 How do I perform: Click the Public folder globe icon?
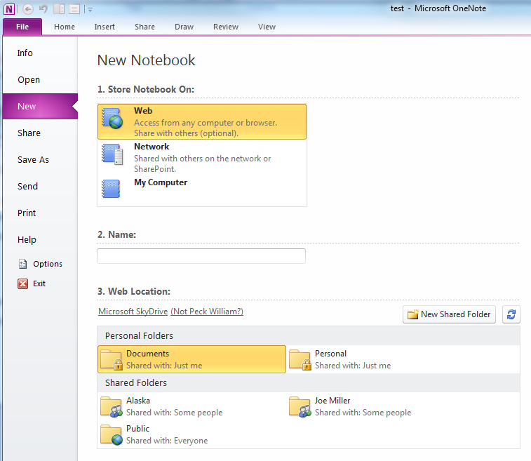tap(112, 435)
